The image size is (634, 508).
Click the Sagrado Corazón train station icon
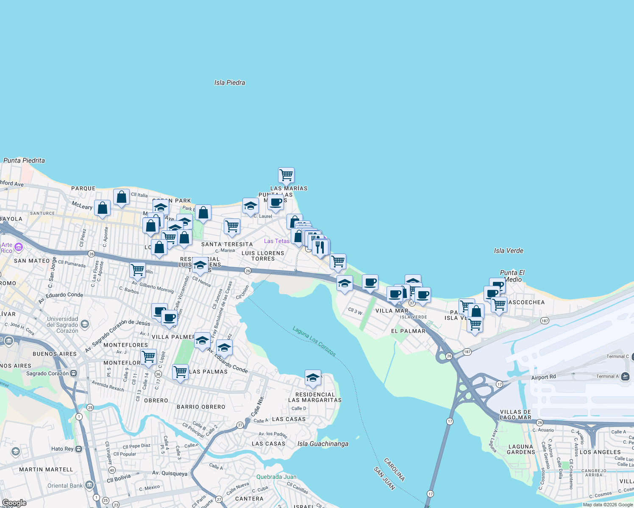73,374
